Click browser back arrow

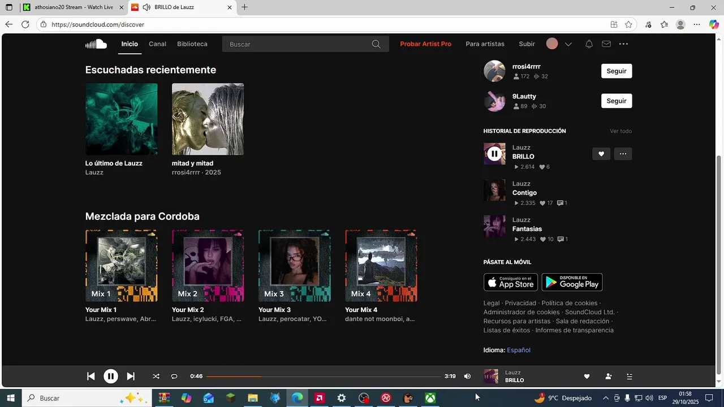tap(9, 24)
